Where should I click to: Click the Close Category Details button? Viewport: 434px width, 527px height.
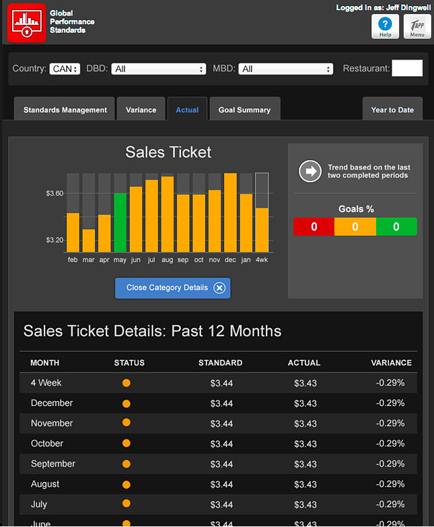click(x=167, y=288)
